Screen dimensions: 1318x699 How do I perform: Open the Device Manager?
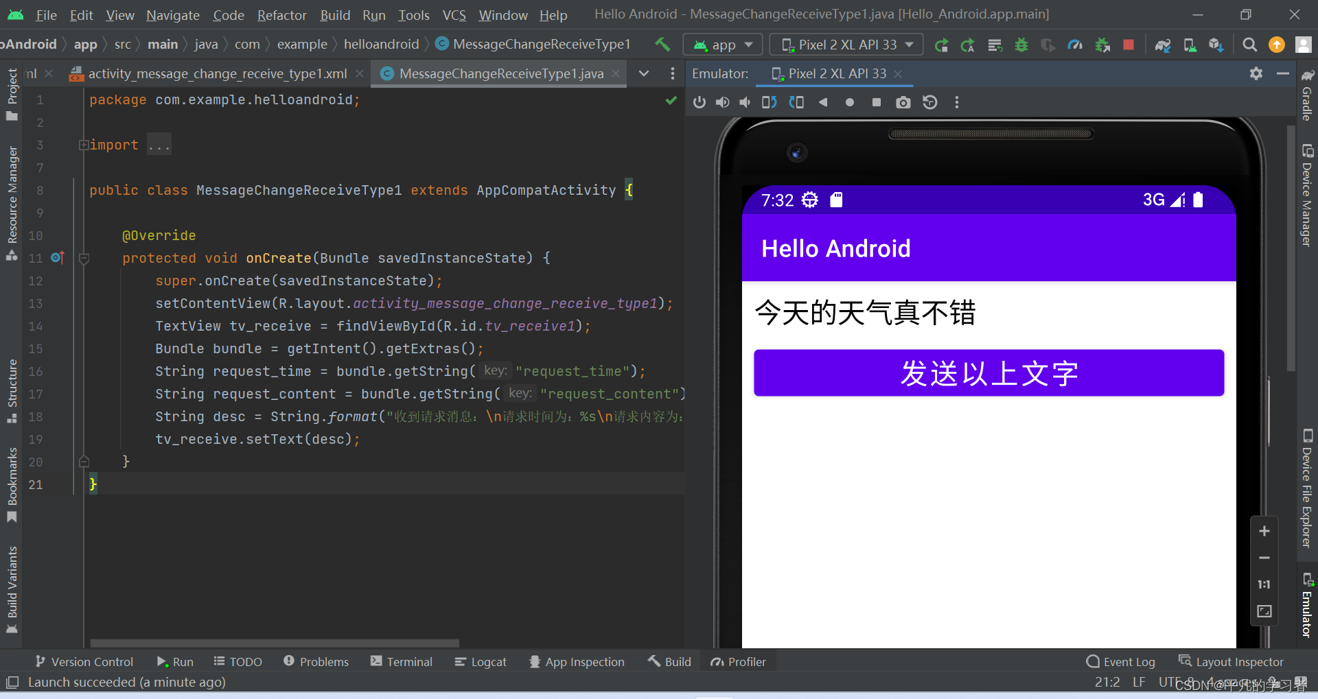(1189, 45)
